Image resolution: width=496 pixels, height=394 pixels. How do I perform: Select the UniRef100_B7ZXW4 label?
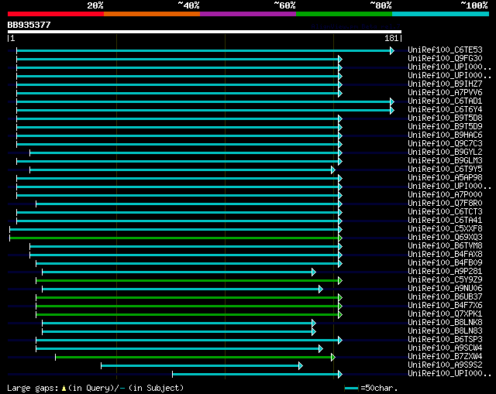pyautogui.click(x=445, y=357)
